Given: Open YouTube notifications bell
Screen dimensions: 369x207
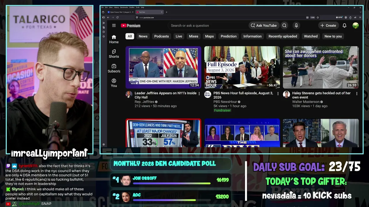Looking at the screenshot, I should pyautogui.click(x=344, y=26).
